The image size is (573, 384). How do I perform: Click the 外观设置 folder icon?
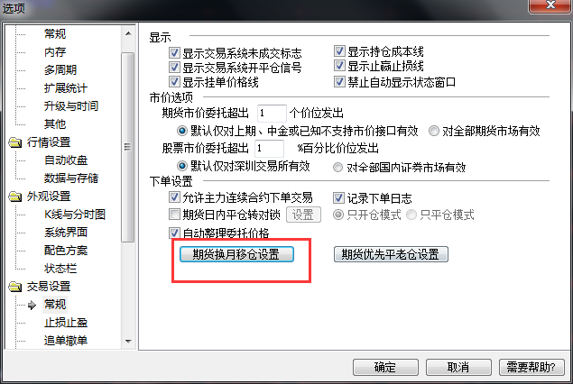pyautogui.click(x=15, y=197)
